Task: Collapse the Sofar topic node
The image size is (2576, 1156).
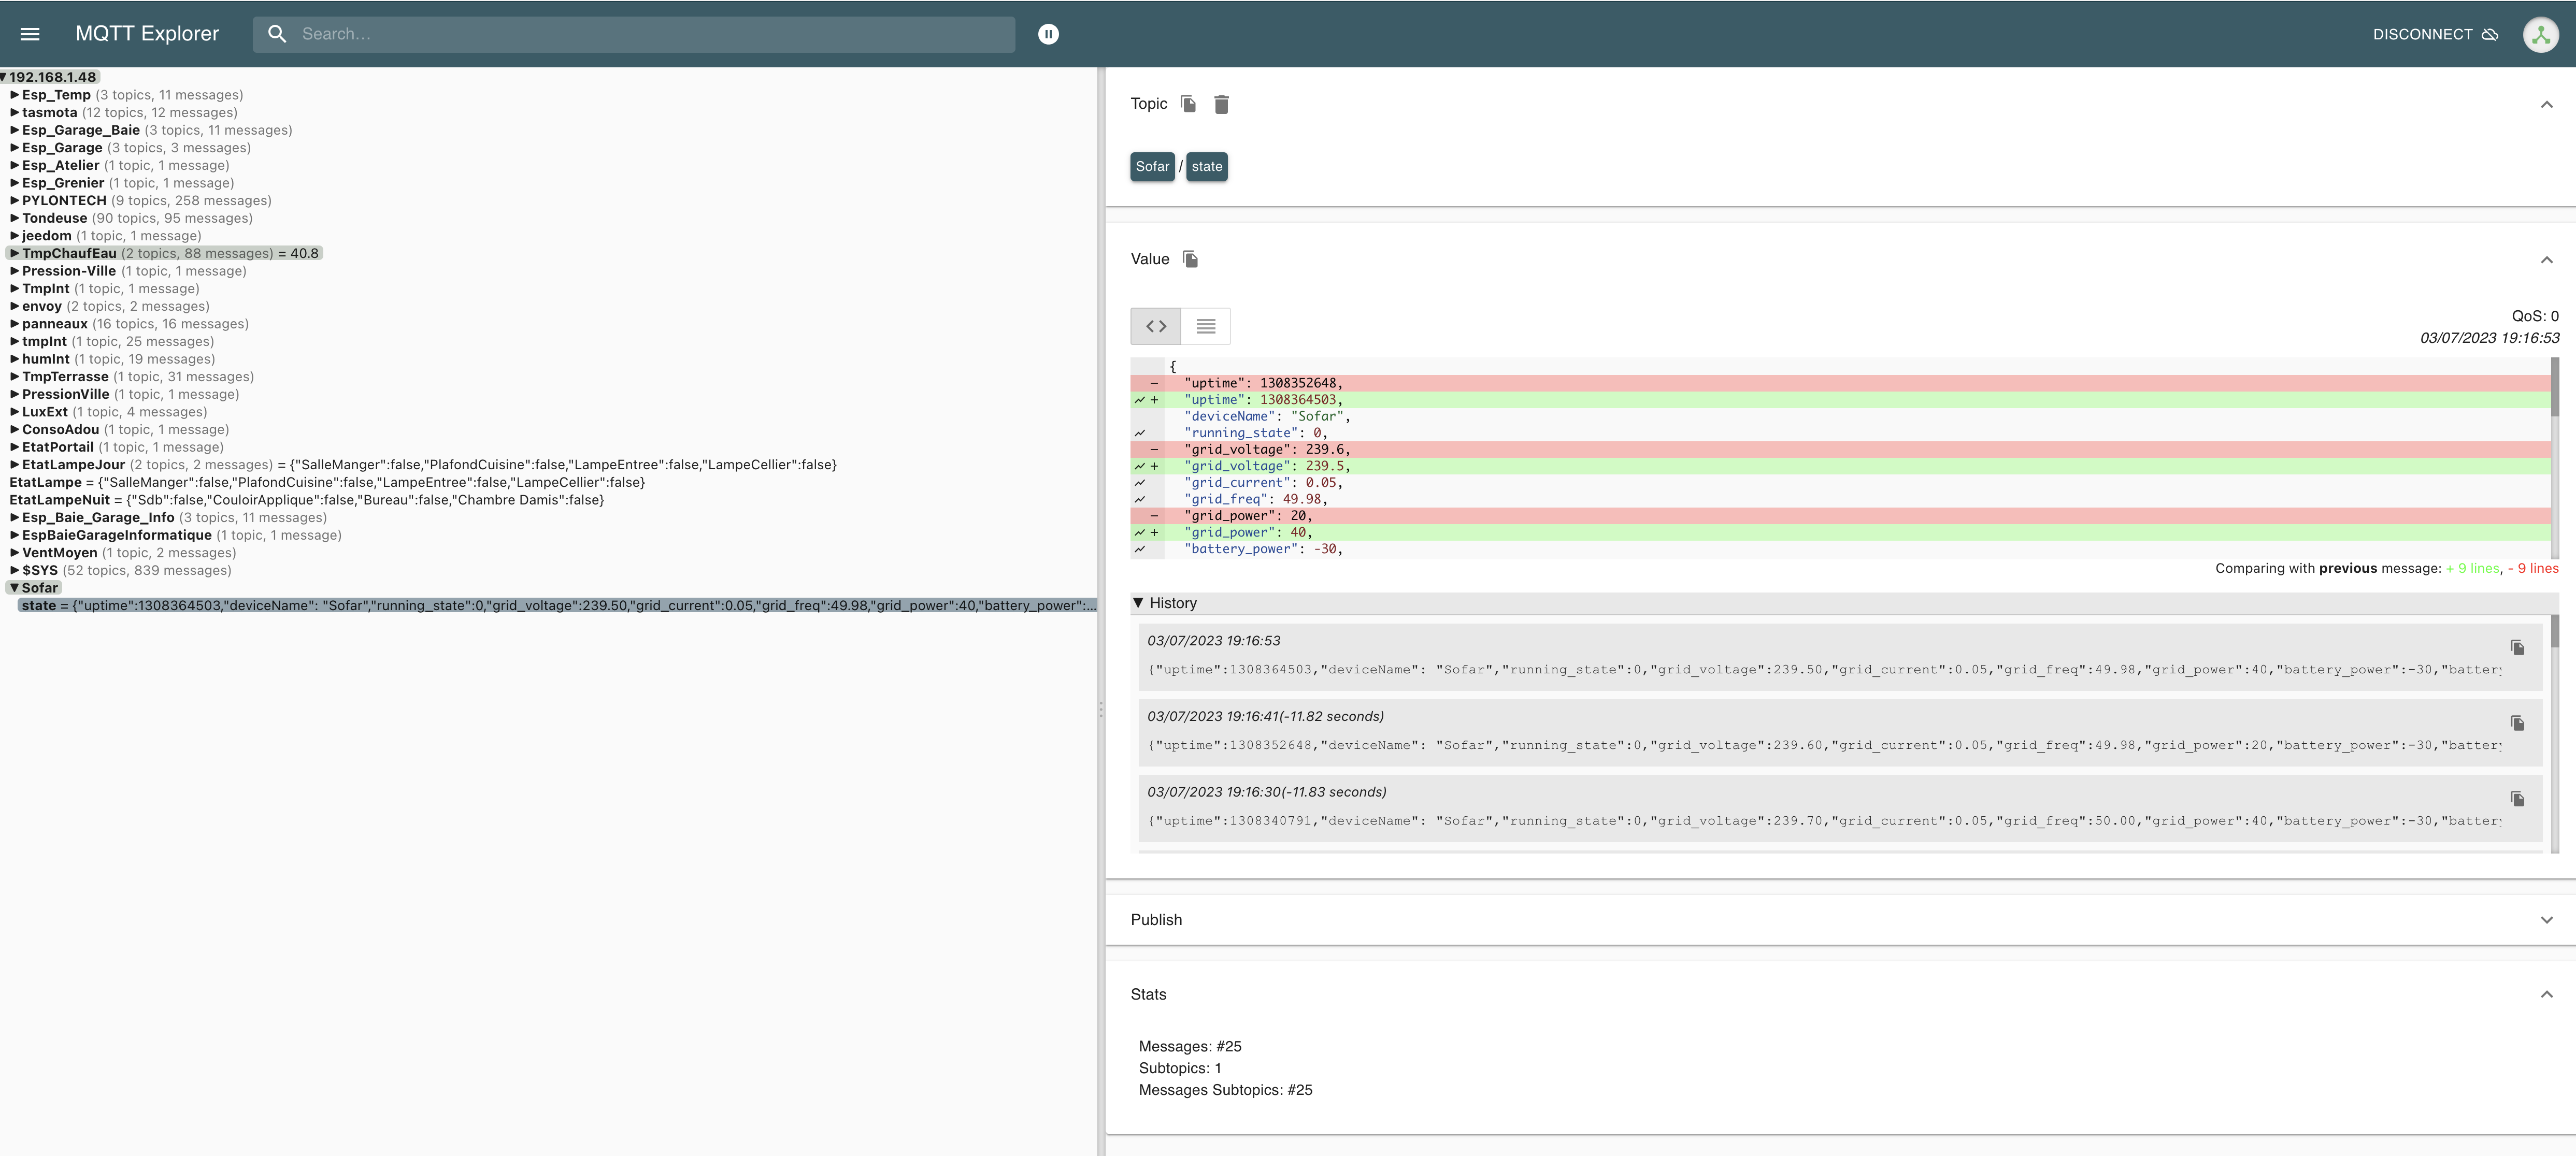Action: click(x=14, y=588)
